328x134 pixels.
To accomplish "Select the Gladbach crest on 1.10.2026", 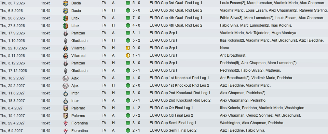I will 66,41.
